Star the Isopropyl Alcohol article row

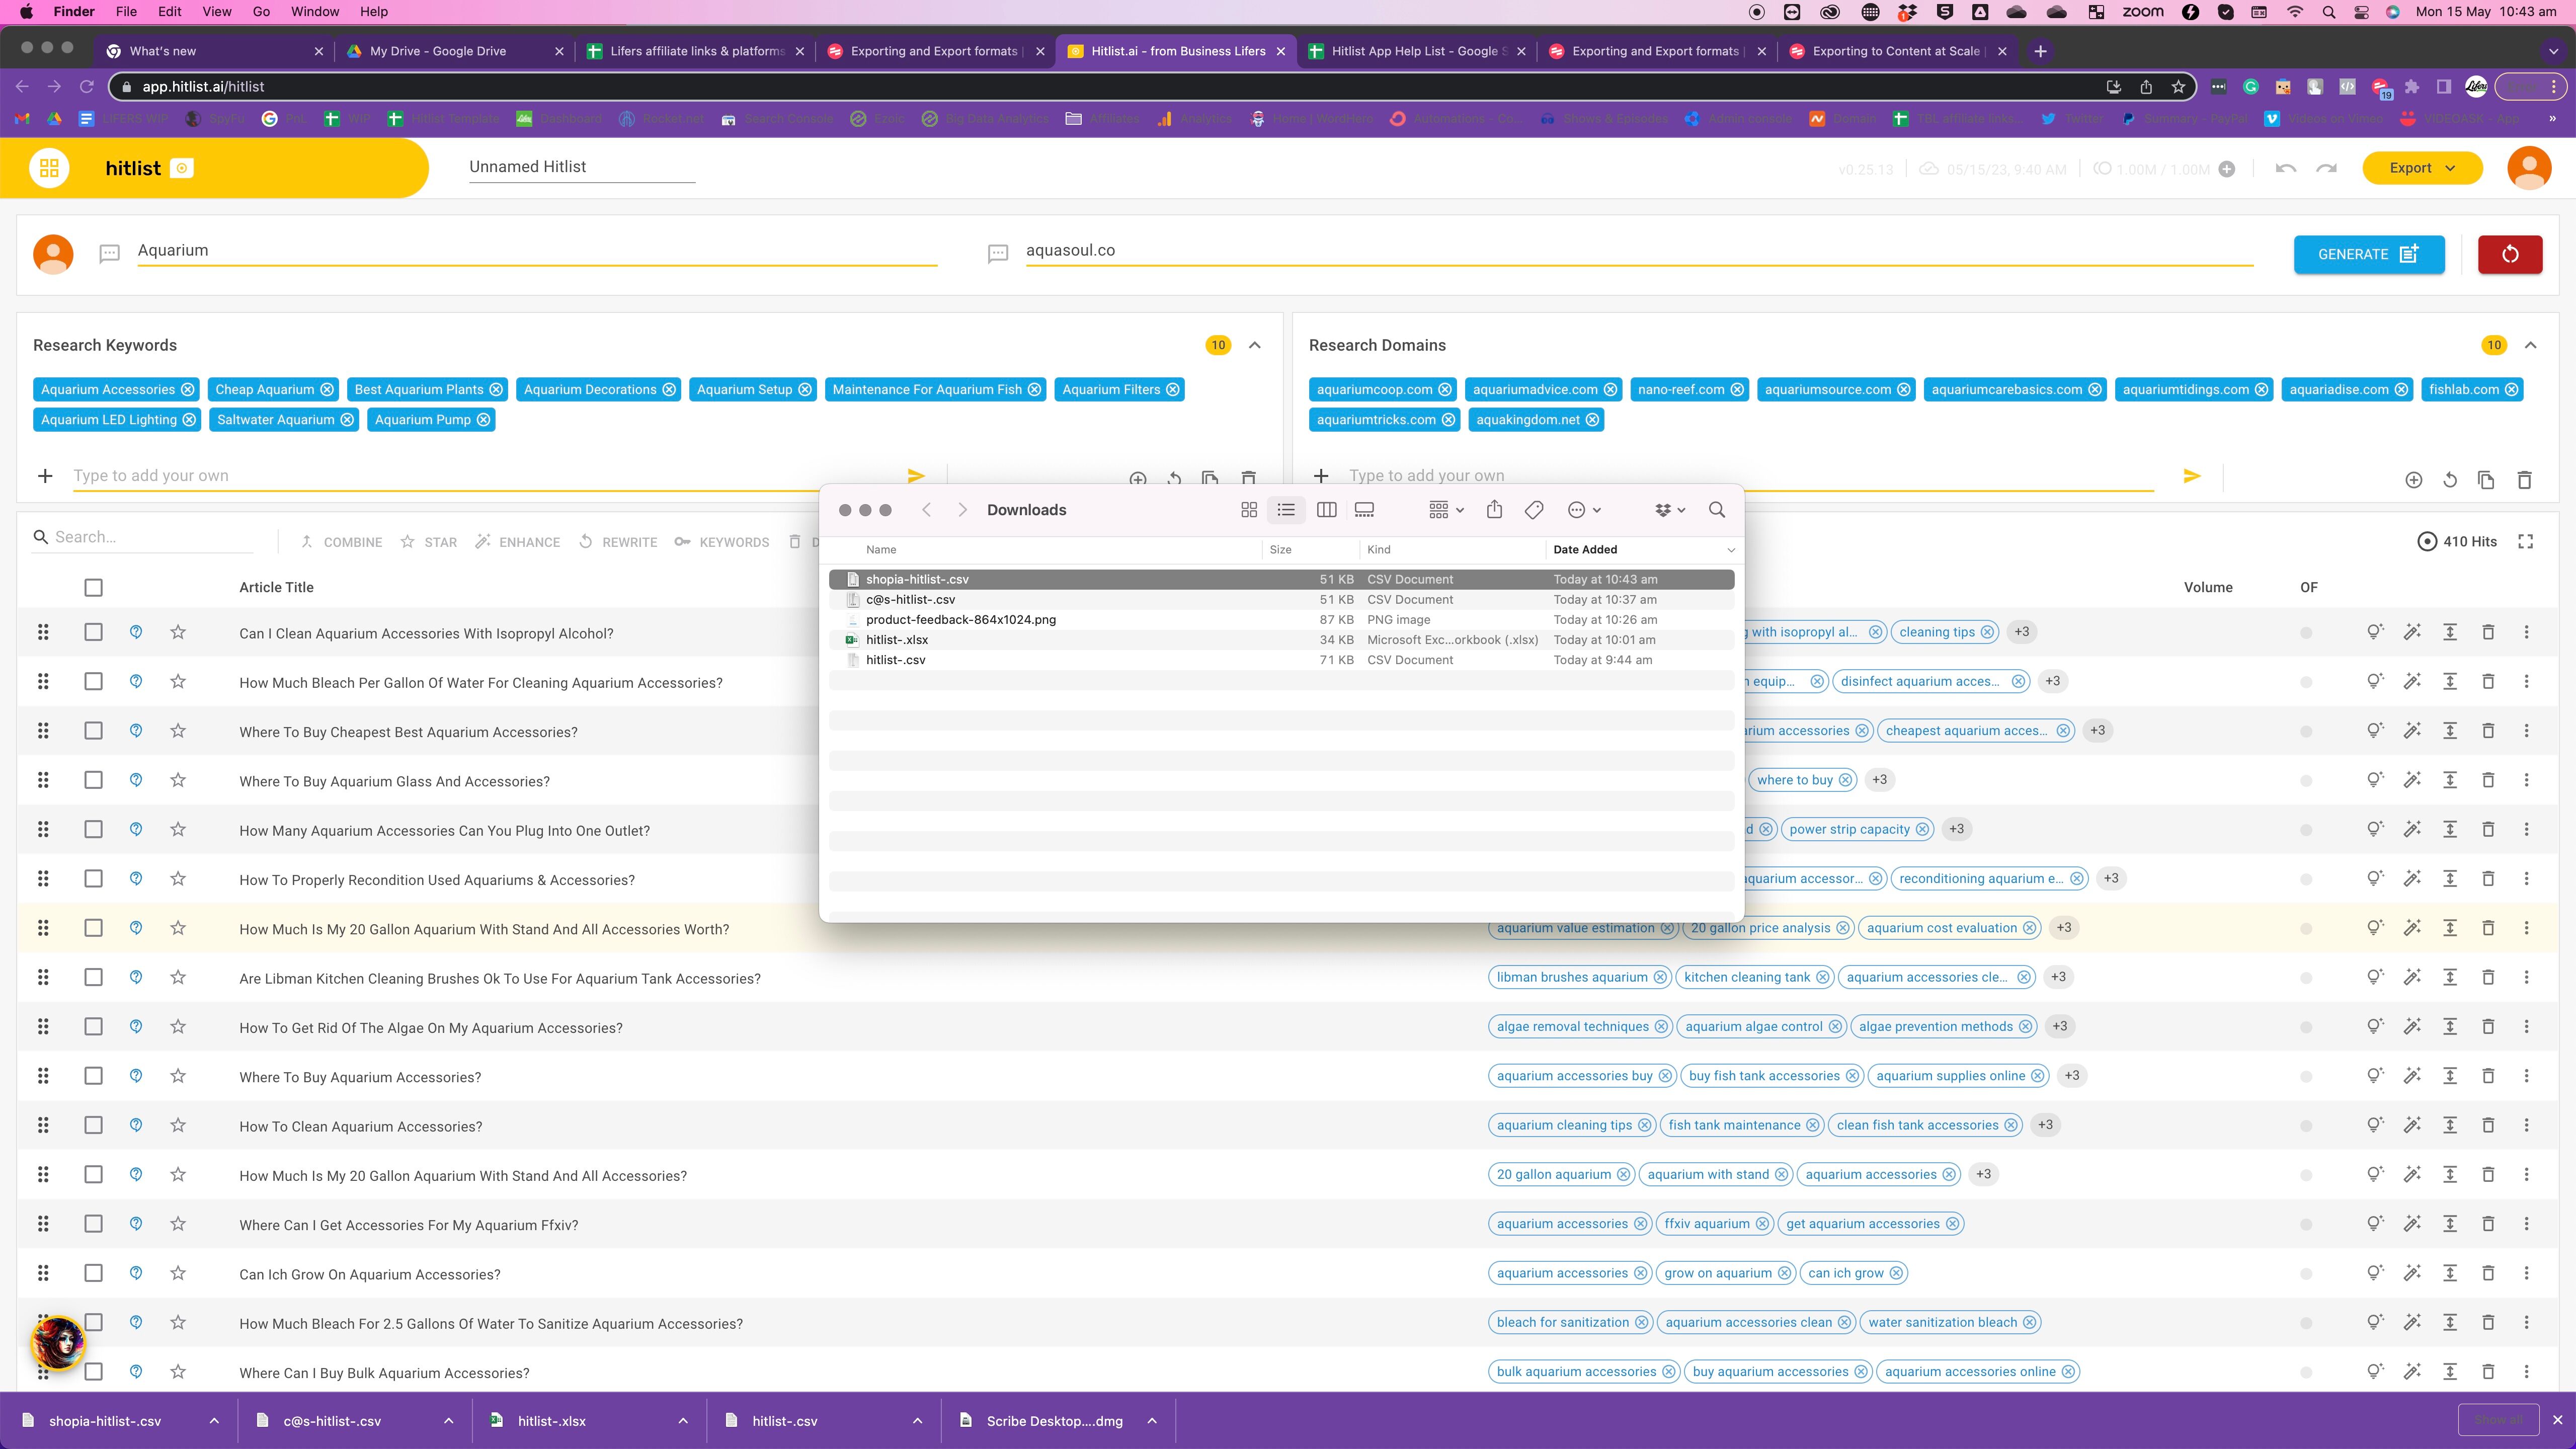click(178, 632)
